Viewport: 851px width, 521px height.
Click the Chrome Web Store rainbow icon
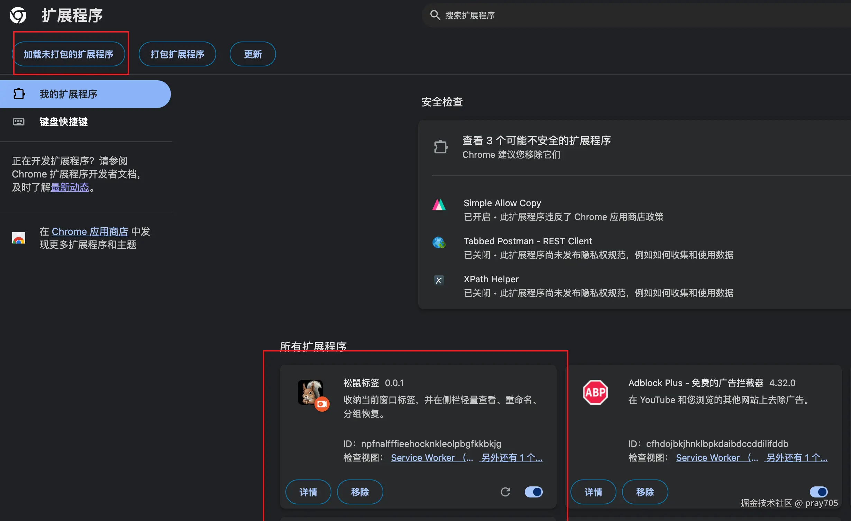tap(19, 238)
